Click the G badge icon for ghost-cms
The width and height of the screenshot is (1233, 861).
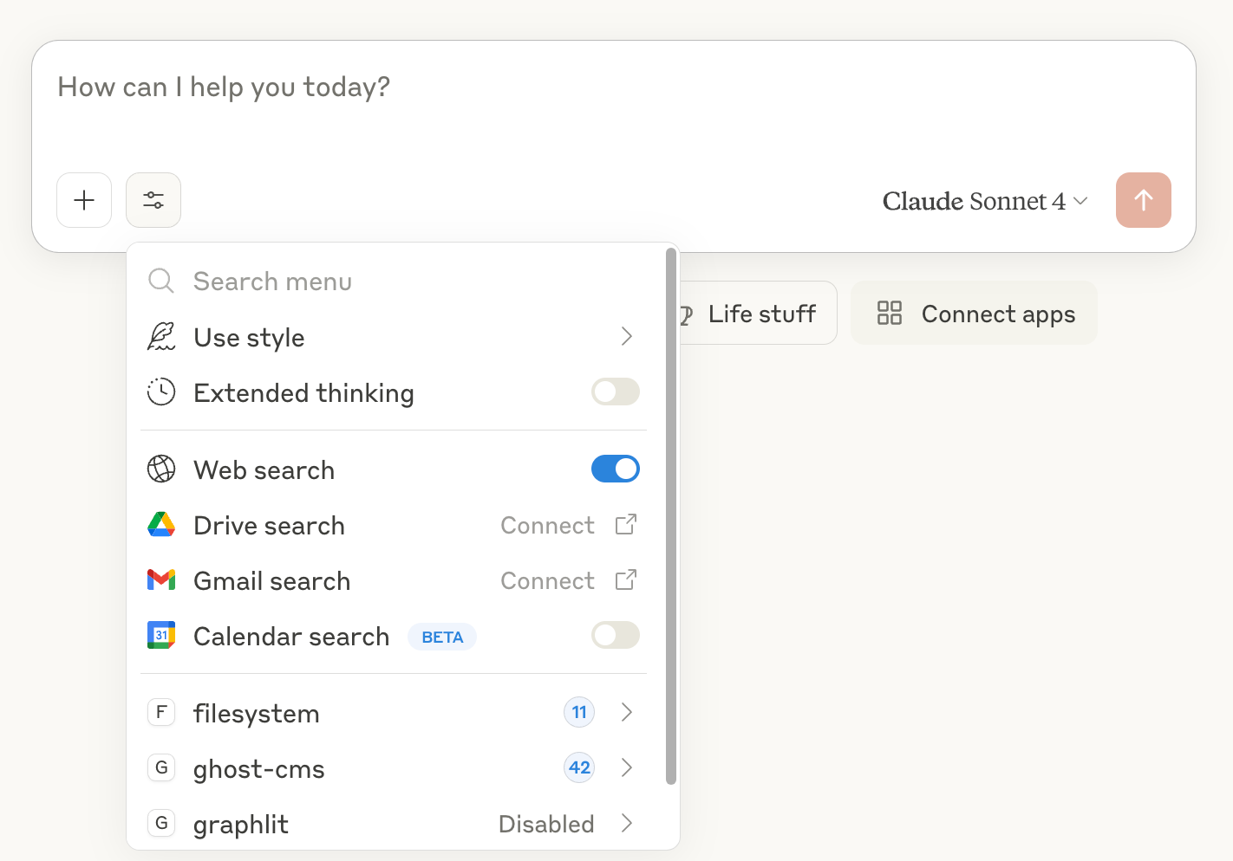pyautogui.click(x=161, y=767)
